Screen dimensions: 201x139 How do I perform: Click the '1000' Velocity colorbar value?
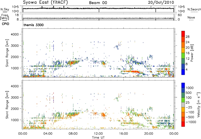190,88
